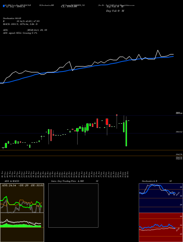Select the '12 Day = 1080.14' SMA label
Screen dimensions: 183x242
(15, 7)
